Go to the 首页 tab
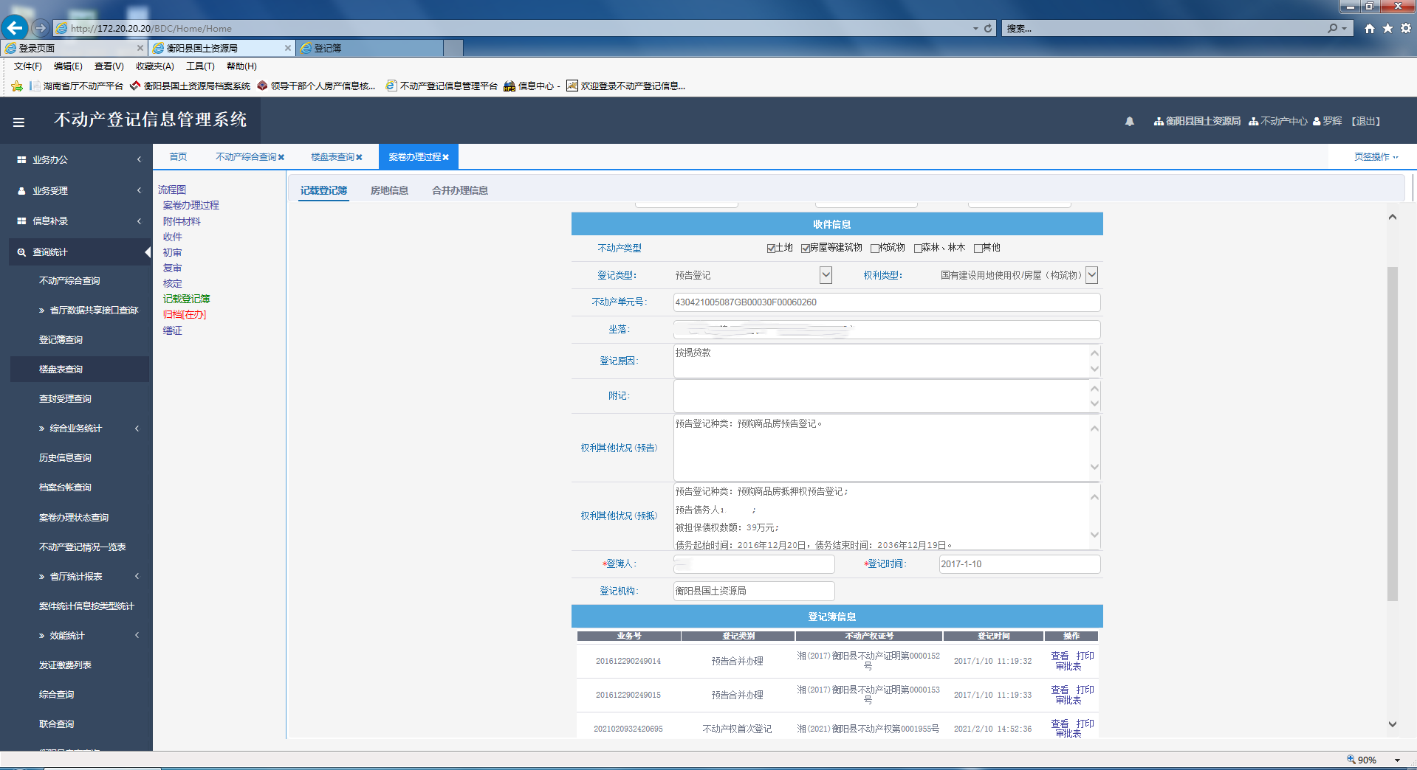Screen dimensions: 1417x770 click(178, 157)
